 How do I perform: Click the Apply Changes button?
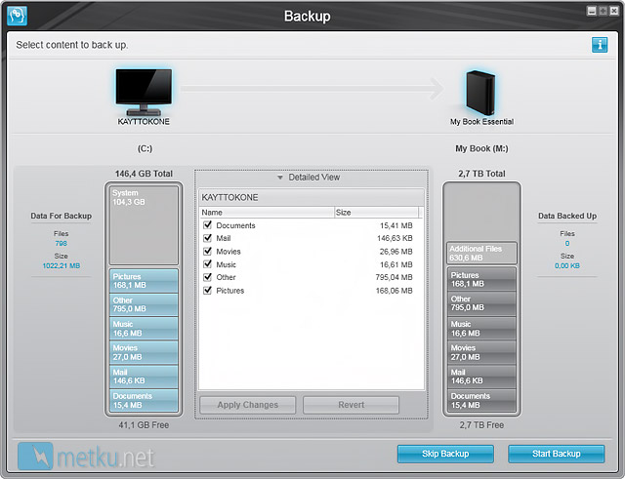tap(247, 405)
